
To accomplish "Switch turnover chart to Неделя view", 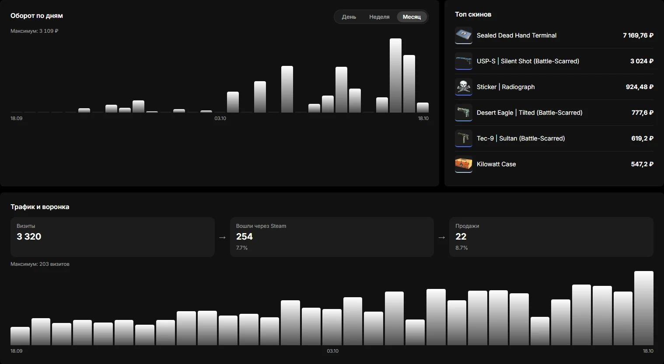I will pyautogui.click(x=379, y=17).
